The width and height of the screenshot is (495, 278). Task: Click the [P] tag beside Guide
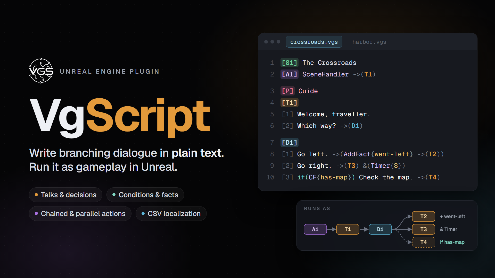pos(287,91)
